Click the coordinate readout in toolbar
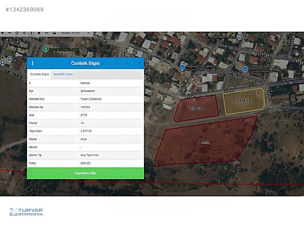 coord(71,33)
